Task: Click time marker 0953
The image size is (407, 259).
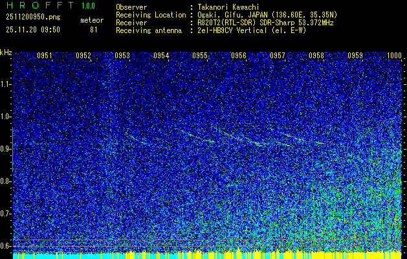Action: click(122, 56)
